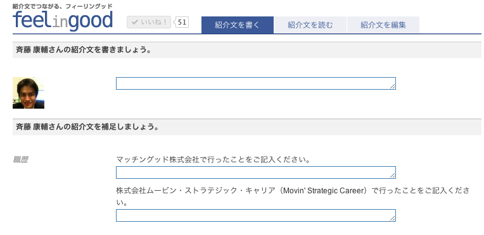
Task: Click the tagline 紹介文でつながる、フィーリングッド
Action: [x=63, y=6]
